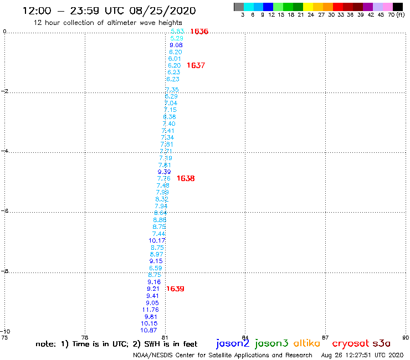410x360 pixels.
Task: Select the red time label 1638
Action: (x=186, y=178)
